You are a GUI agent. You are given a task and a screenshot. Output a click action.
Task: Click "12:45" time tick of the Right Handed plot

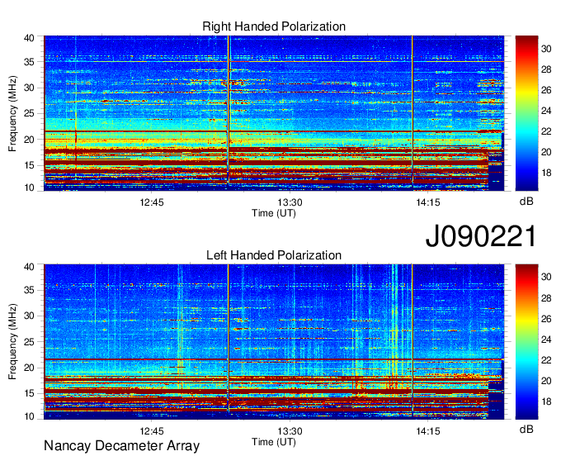click(152, 202)
